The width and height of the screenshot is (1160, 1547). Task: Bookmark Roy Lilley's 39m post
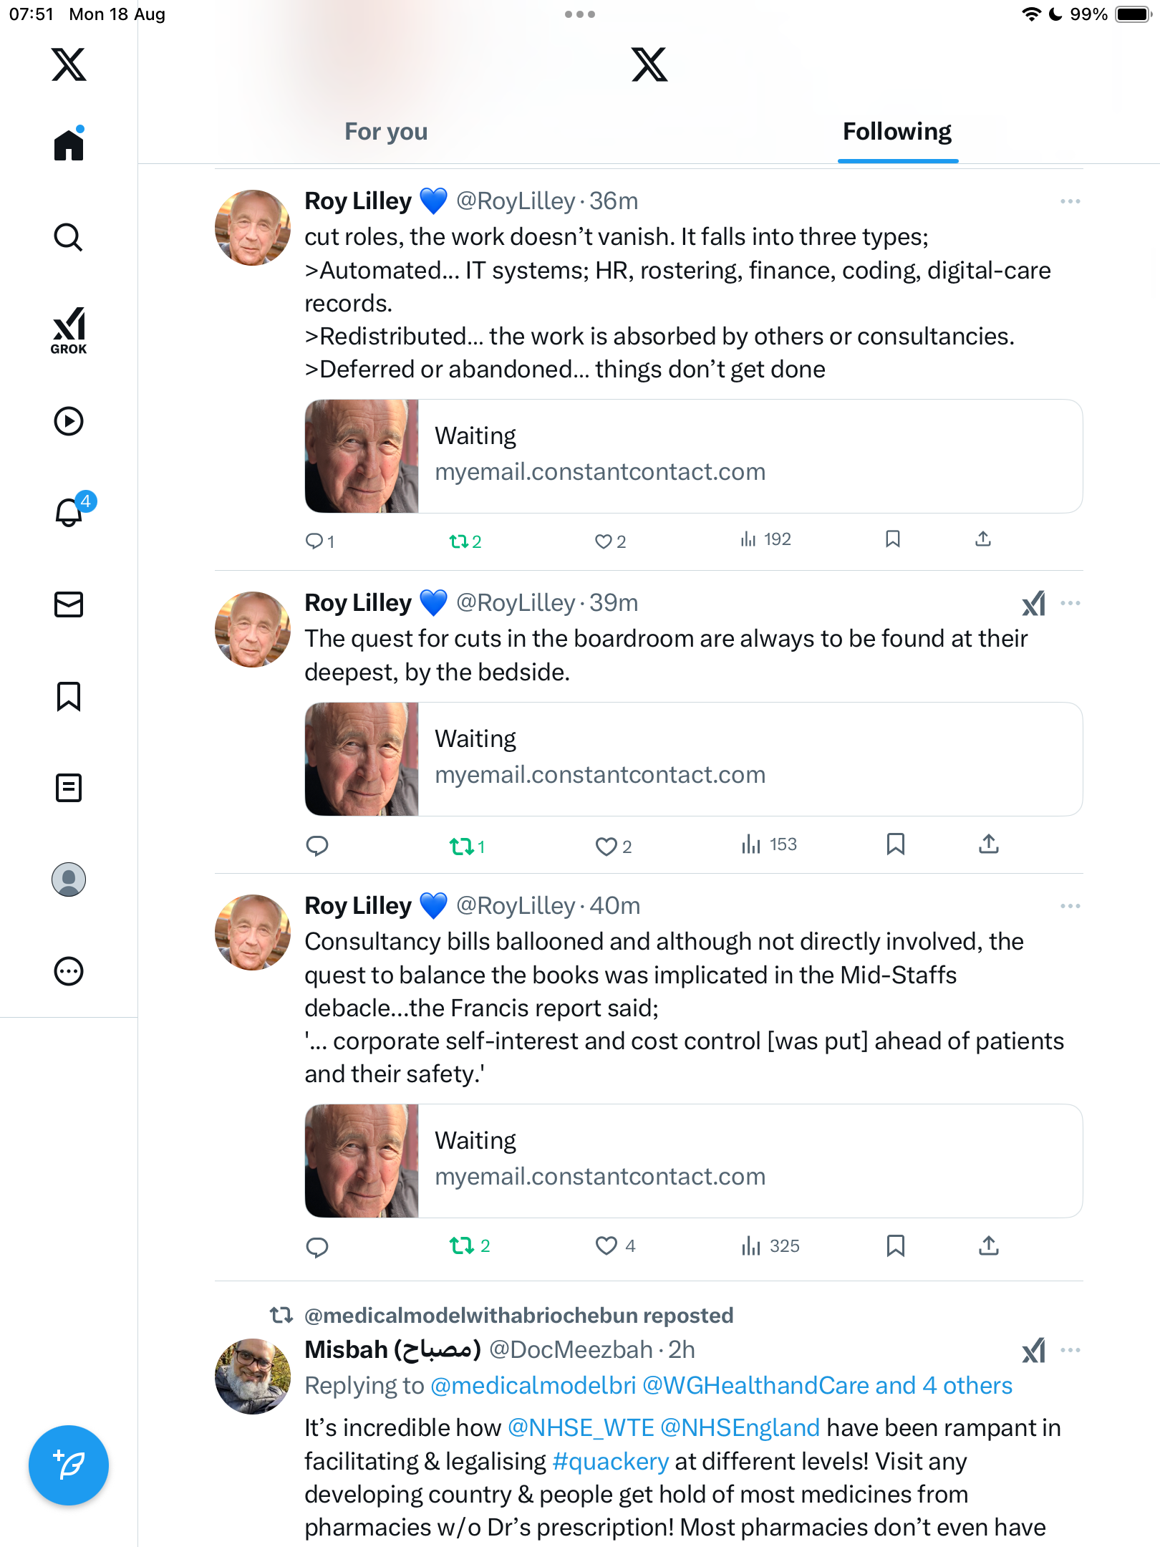pyautogui.click(x=895, y=844)
